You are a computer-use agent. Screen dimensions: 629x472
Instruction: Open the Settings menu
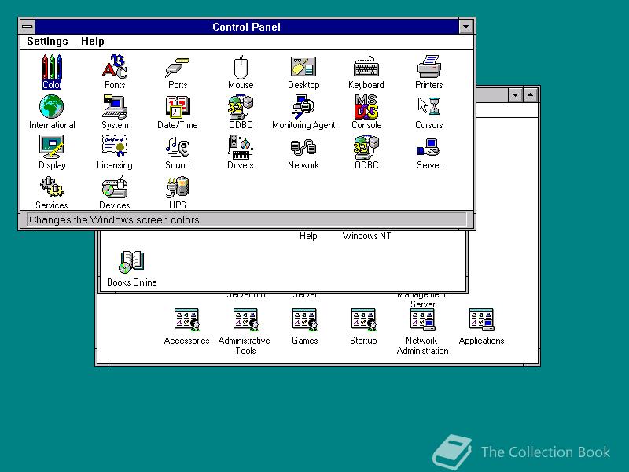47,42
